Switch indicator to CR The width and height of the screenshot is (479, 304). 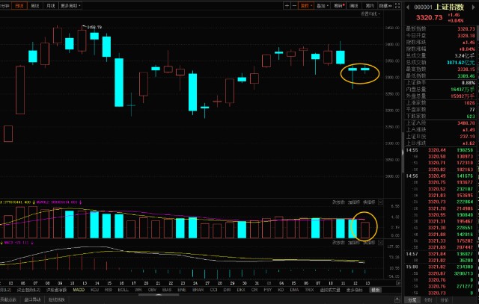click(x=254, y=290)
